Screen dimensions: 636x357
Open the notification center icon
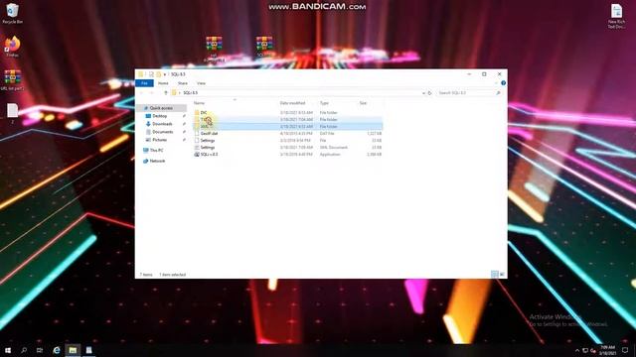625,350
